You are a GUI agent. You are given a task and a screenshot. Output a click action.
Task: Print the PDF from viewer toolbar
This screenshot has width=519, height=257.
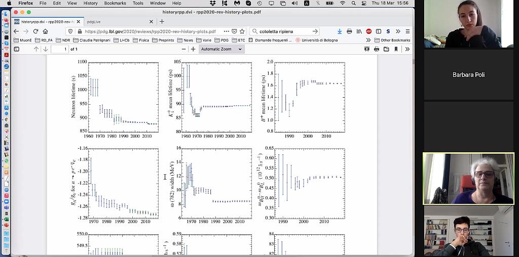coord(377,49)
